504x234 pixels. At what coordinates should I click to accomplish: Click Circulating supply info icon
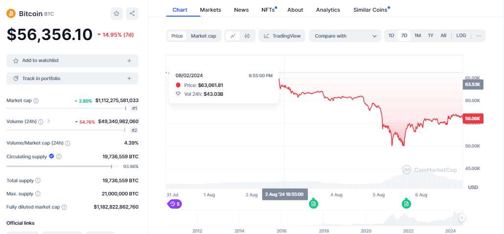click(x=59, y=156)
